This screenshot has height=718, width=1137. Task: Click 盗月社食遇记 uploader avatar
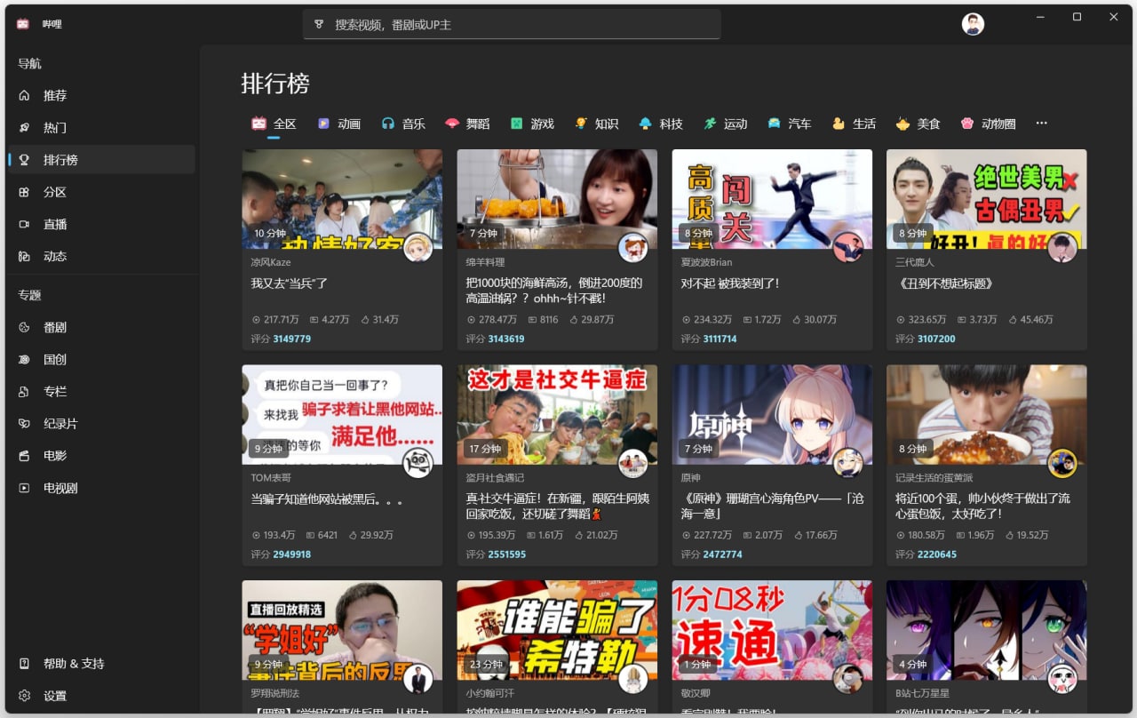(633, 464)
